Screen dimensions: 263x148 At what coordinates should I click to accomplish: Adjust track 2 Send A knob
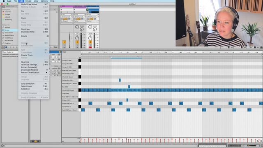[77, 27]
